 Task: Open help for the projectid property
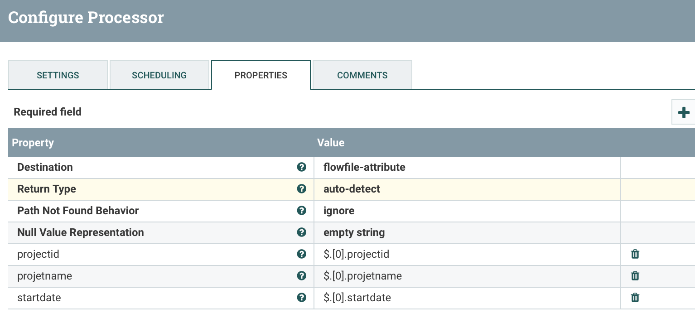click(301, 254)
